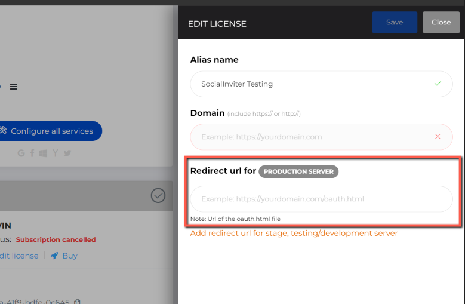
Task: Focus the Domain input field
Action: click(322, 137)
